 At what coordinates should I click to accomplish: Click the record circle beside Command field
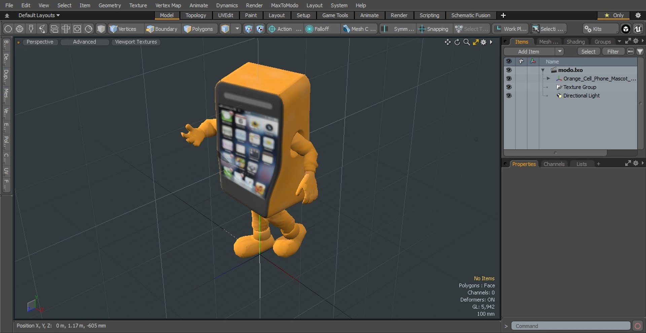pyautogui.click(x=637, y=326)
